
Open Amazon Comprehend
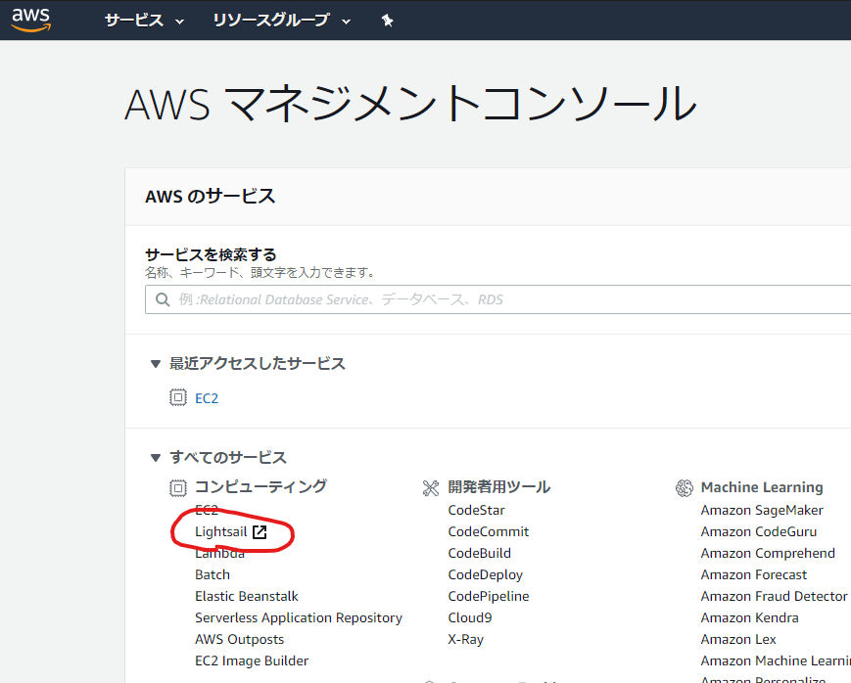point(768,553)
